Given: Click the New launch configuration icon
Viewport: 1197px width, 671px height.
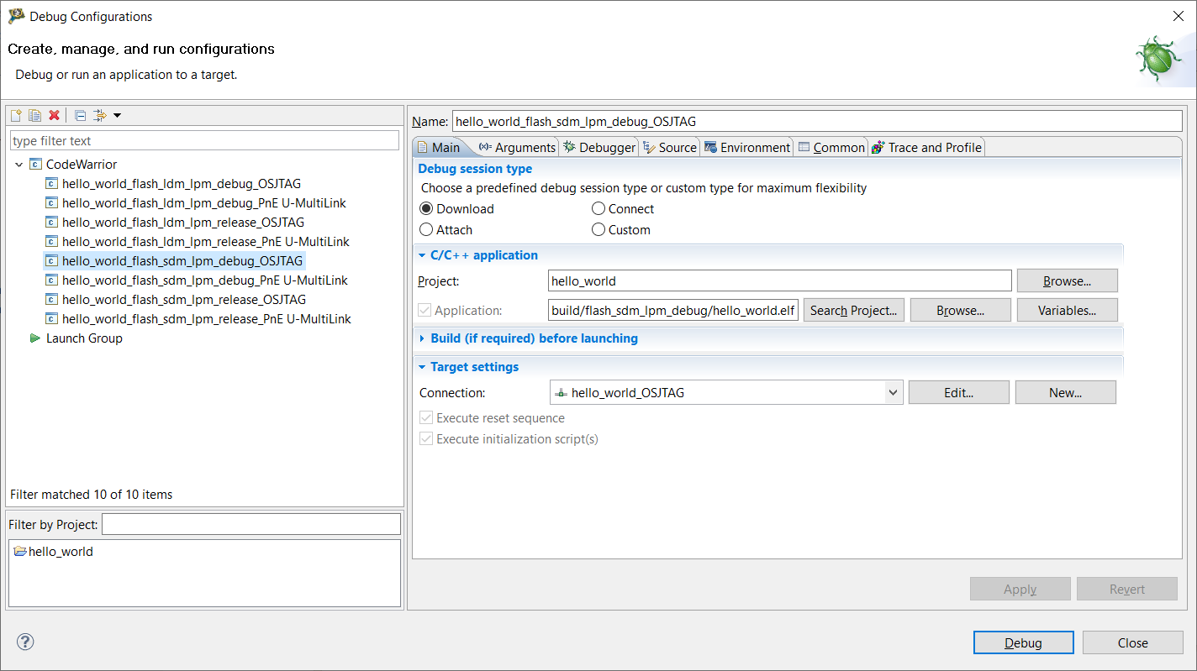Looking at the screenshot, I should 15,115.
